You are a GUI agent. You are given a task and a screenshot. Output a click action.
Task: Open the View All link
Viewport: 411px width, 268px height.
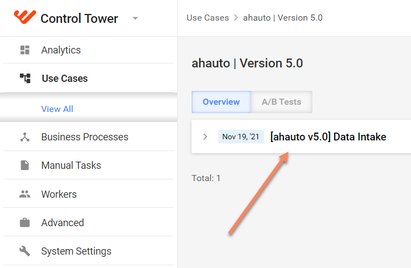tap(57, 109)
